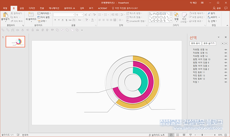
Task: Click the numbered list icon
Action: click(106, 15)
